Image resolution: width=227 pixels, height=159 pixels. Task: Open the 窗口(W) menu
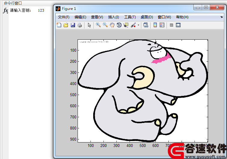tap(164, 17)
